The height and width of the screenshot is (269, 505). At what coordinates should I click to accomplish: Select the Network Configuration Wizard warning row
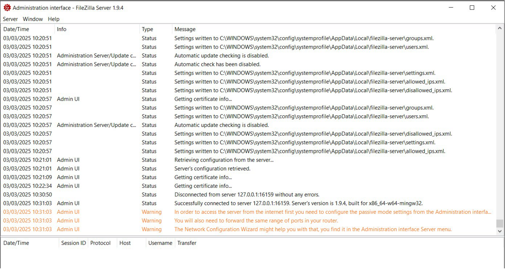[x=313, y=229]
